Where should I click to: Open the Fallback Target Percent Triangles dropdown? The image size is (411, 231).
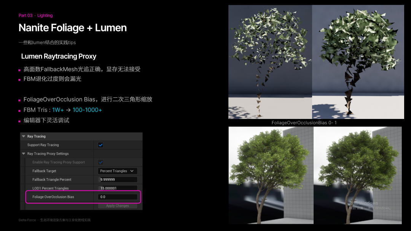click(118, 171)
